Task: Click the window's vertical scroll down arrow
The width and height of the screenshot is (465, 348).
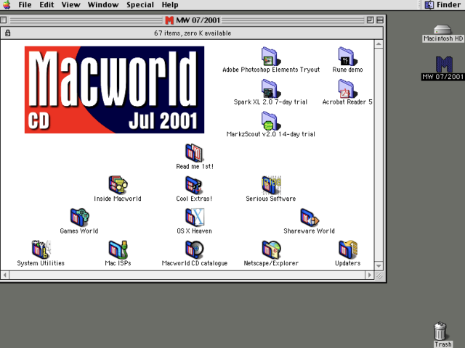Action: (x=379, y=266)
